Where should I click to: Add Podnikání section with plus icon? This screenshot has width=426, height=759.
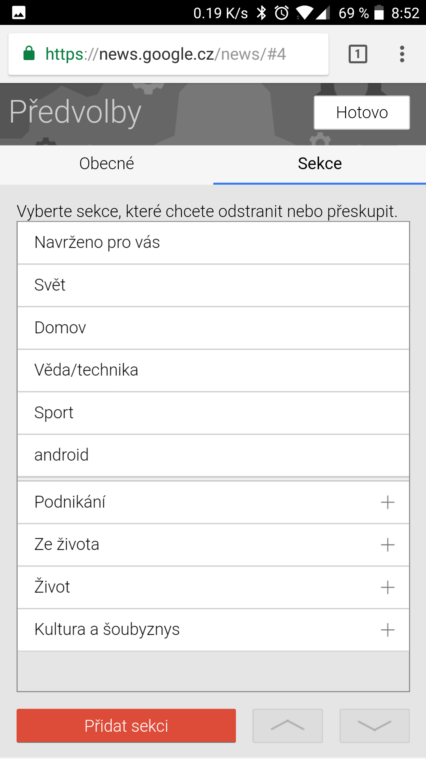point(387,502)
